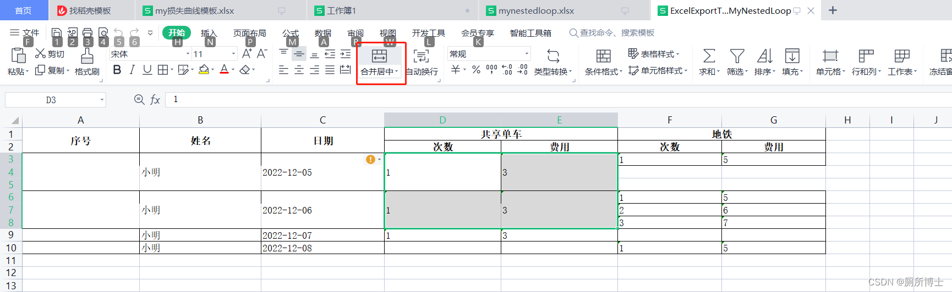This screenshot has width=952, height=292.
Task: Click the new tab plus button
Action: pyautogui.click(x=833, y=10)
